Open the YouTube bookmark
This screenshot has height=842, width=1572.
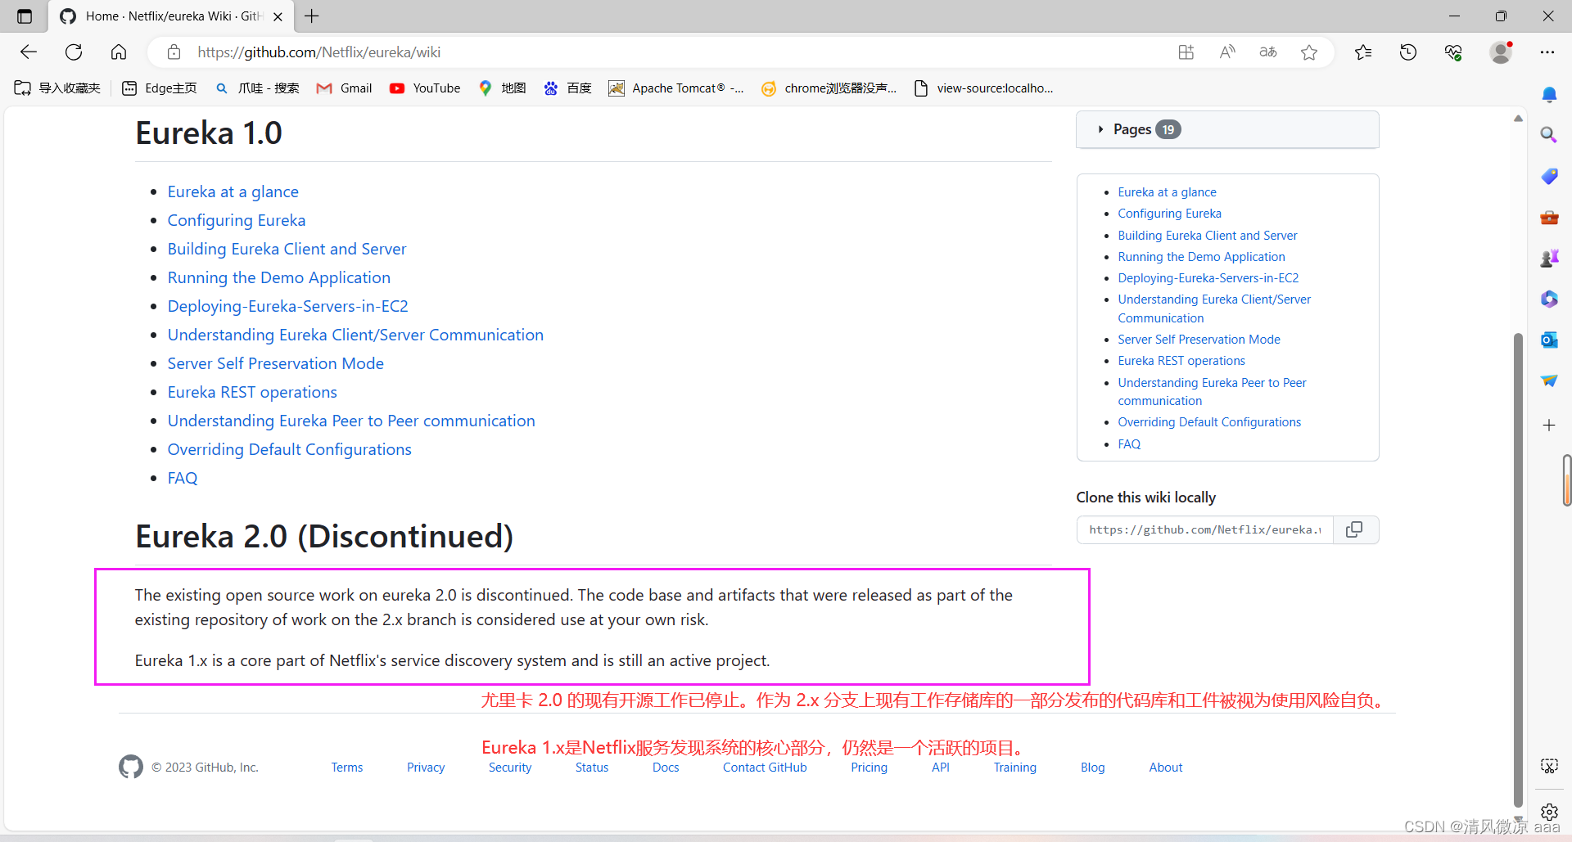pyautogui.click(x=425, y=88)
